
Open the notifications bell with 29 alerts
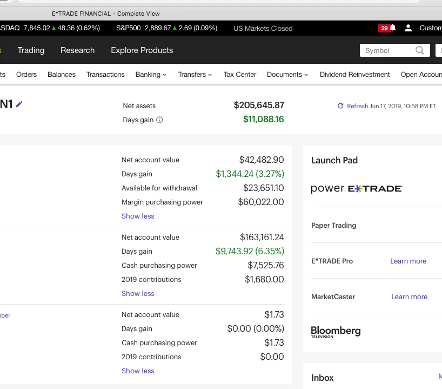(387, 28)
